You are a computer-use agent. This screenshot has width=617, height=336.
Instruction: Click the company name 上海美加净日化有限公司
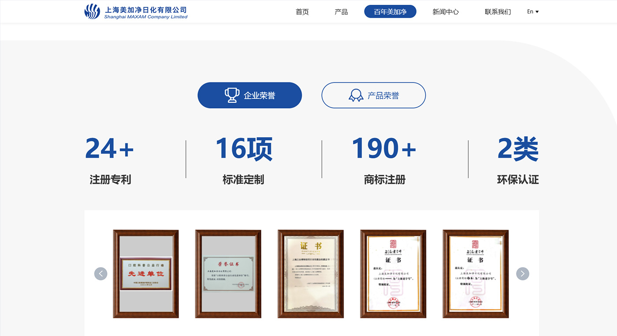coord(146,10)
